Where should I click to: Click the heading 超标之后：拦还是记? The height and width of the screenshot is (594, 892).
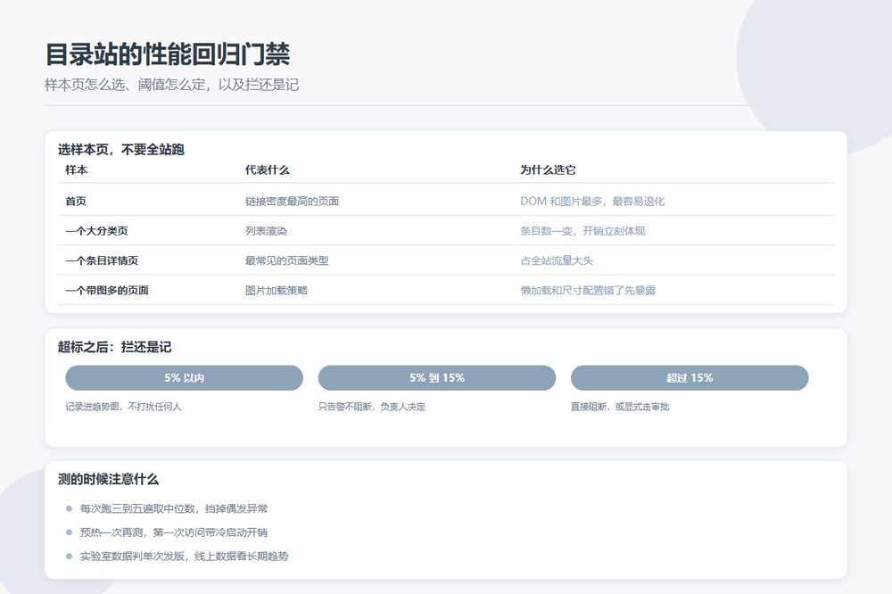[114, 347]
